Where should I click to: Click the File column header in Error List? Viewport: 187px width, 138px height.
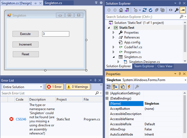click(92, 100)
